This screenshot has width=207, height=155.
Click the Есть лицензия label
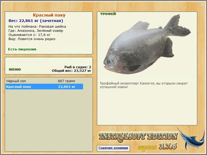[x=22, y=49]
